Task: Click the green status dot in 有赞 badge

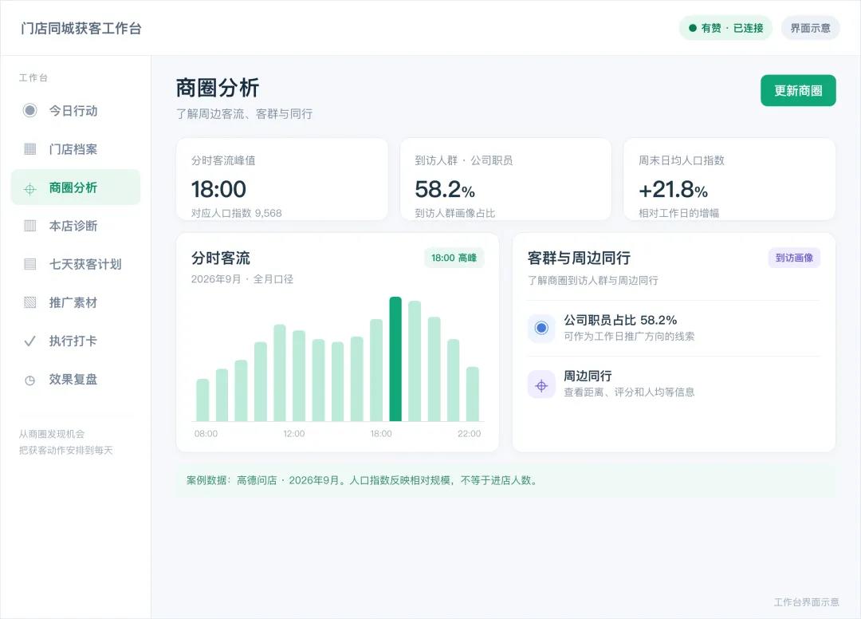Action: pyautogui.click(x=693, y=28)
